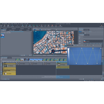
Task: Toggle the second blue arrow button in properties
Action: click(81, 32)
